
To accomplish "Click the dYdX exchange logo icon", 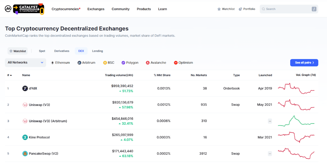I will point(25,88).
